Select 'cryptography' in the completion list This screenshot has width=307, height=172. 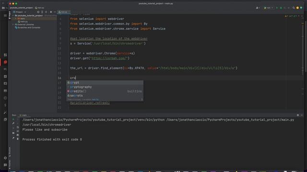(x=105, y=87)
